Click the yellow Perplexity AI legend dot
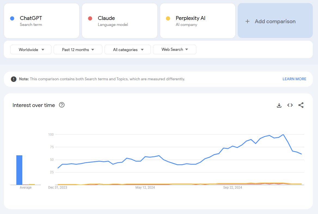Image resolution: width=318 pixels, height=214 pixels. pos(168,18)
